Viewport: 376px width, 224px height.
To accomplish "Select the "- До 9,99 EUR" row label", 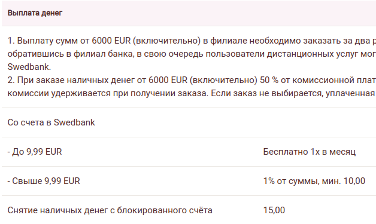I will 35,152.
